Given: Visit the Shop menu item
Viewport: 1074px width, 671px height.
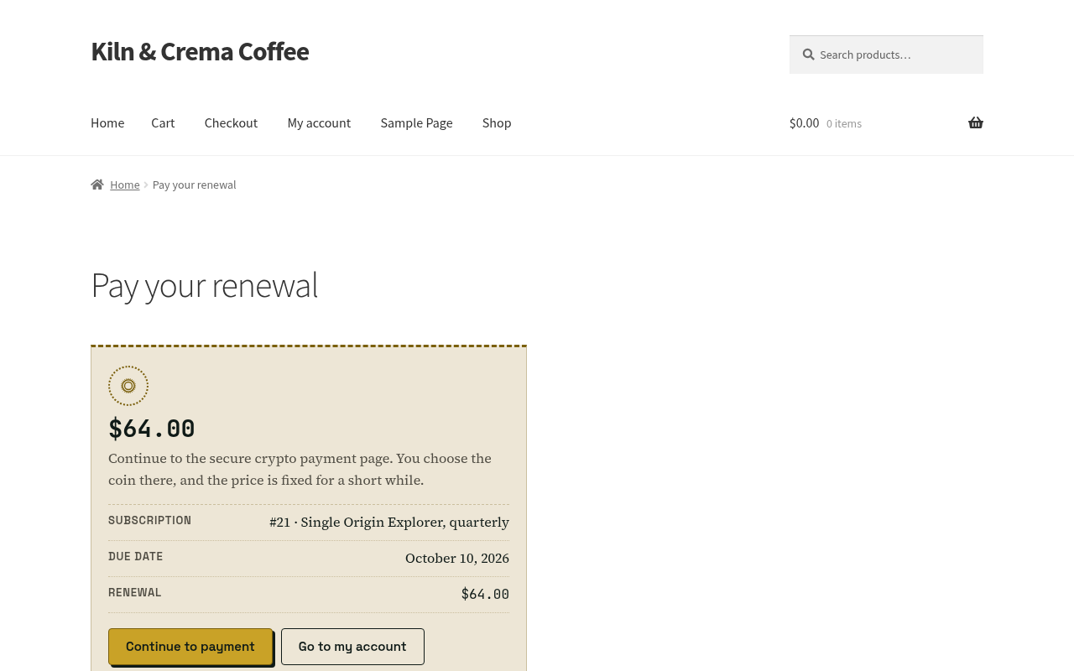Looking at the screenshot, I should click(497, 123).
